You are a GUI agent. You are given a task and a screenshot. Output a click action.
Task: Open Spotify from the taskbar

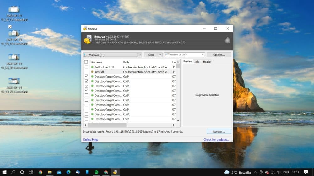(x=96, y=172)
